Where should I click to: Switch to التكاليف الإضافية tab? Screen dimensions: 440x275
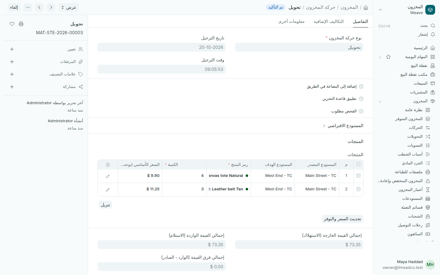(x=329, y=21)
